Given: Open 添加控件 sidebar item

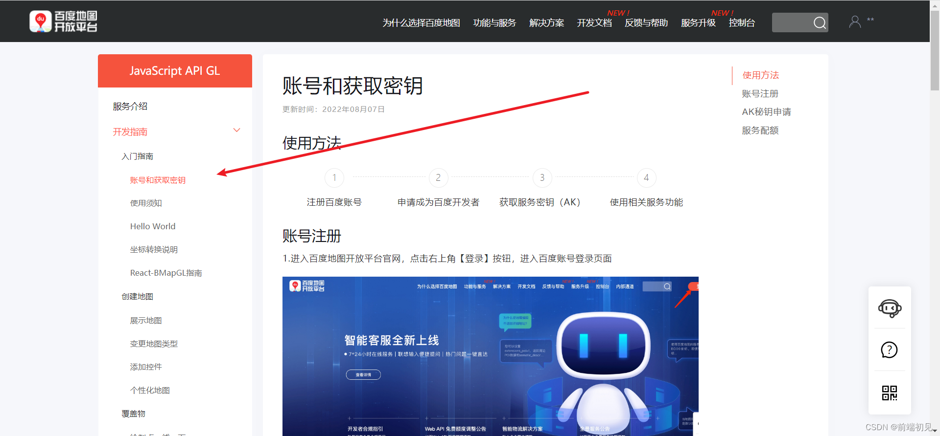Looking at the screenshot, I should click(x=146, y=367).
